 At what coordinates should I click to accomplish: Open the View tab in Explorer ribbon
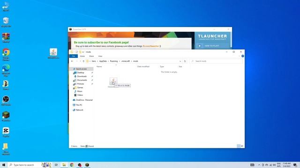[x=100, y=56]
